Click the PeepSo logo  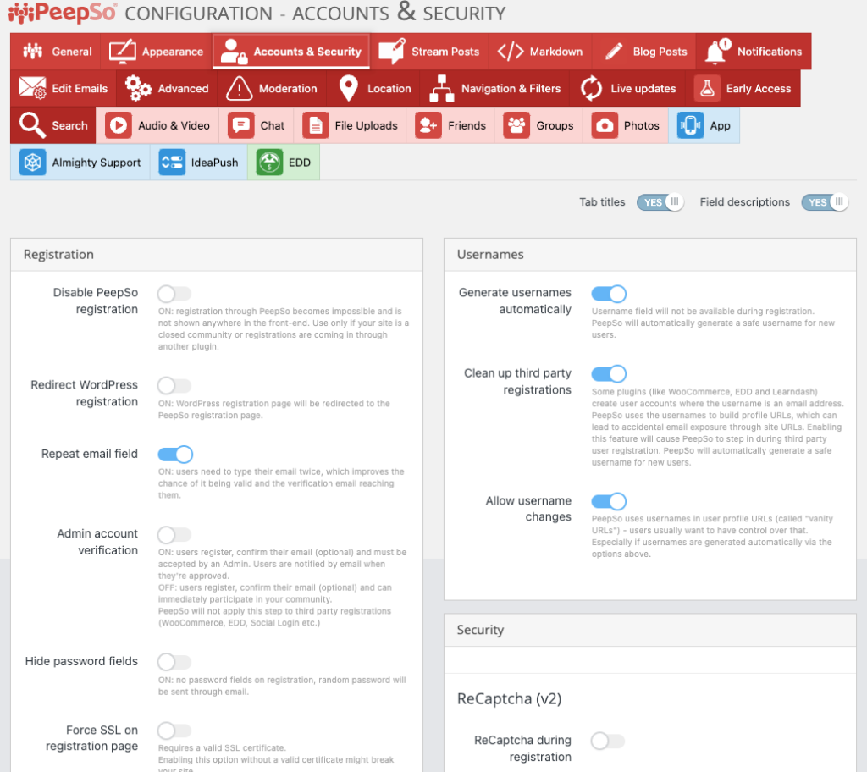(x=63, y=13)
